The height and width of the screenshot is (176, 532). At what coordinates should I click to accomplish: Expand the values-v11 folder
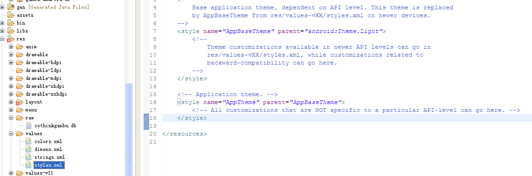pos(11,173)
